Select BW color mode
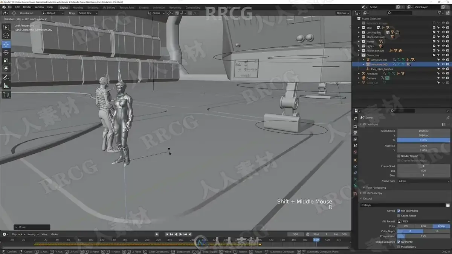 [406, 226]
